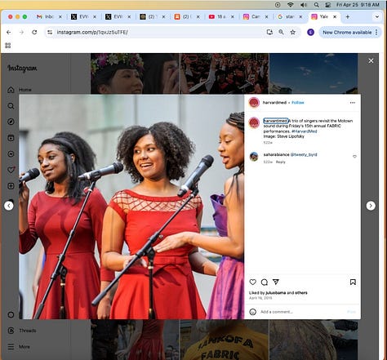387x360 pixels.
Task: View others who liked the post
Action: tap(300, 293)
